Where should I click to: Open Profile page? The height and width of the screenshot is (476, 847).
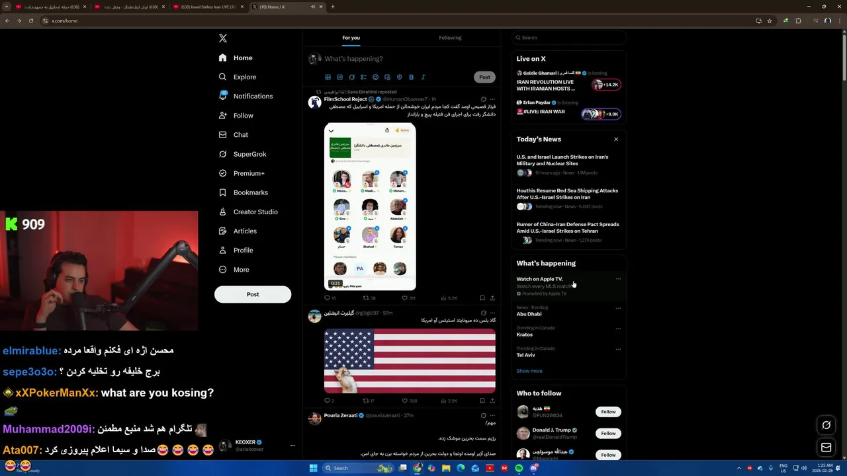click(236, 250)
